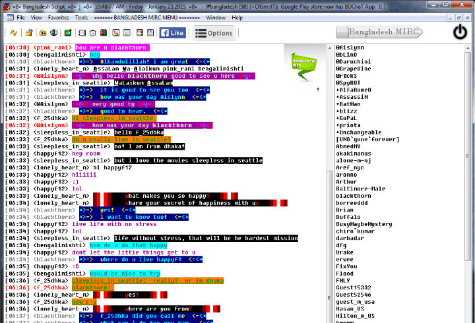This screenshot has width=475, height=323.
Task: Select +Unchangeable in the nick list
Action: pos(359,132)
